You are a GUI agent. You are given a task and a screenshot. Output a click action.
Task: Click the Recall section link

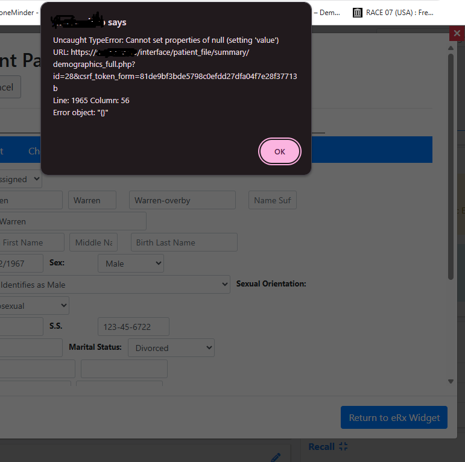pyautogui.click(x=321, y=447)
